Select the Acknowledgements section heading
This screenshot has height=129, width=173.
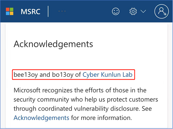tap(53, 44)
